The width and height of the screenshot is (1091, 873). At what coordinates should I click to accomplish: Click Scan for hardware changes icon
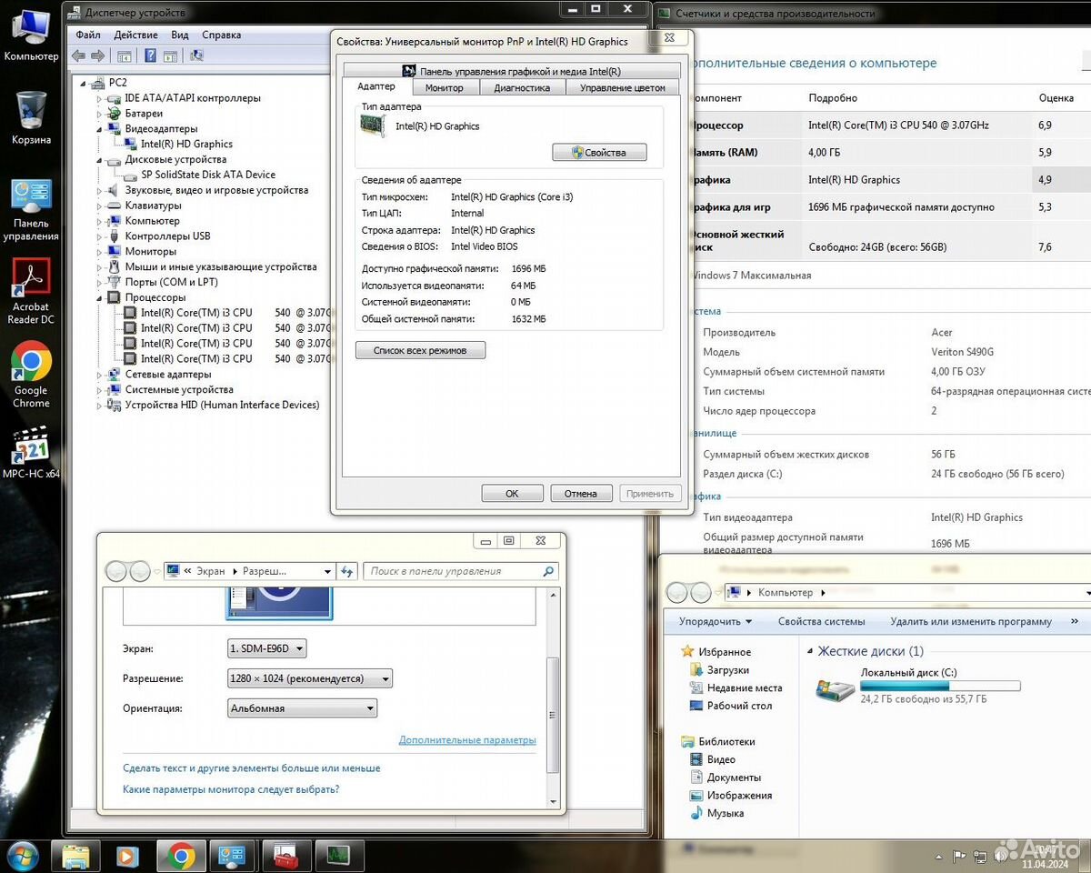195,55
